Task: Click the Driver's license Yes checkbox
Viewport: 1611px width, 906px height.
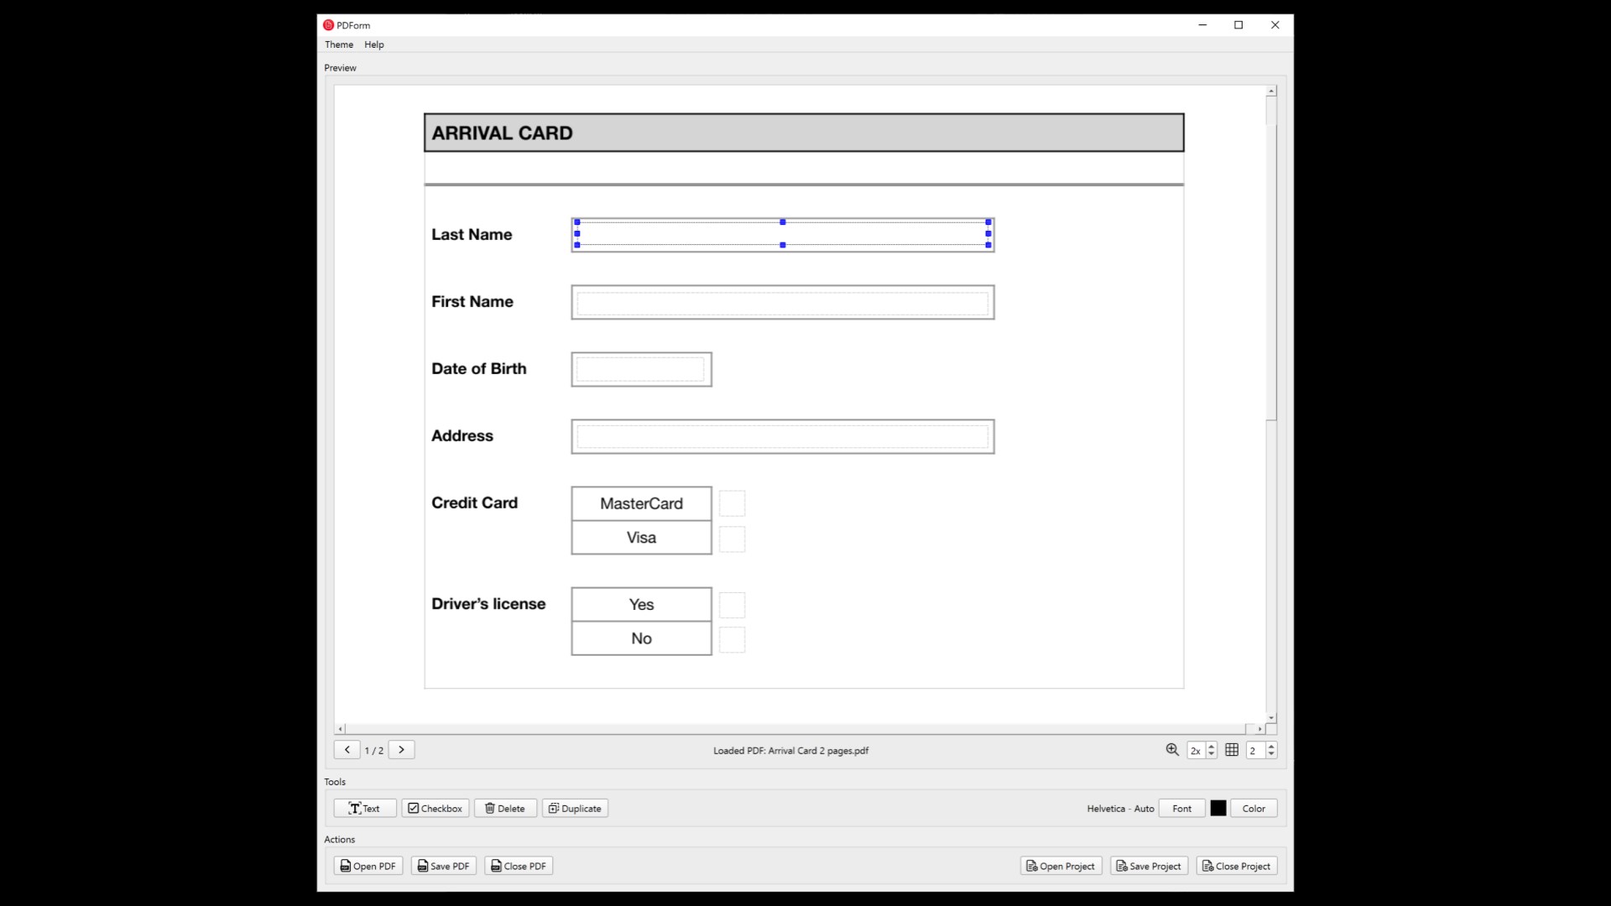Action: click(x=732, y=605)
